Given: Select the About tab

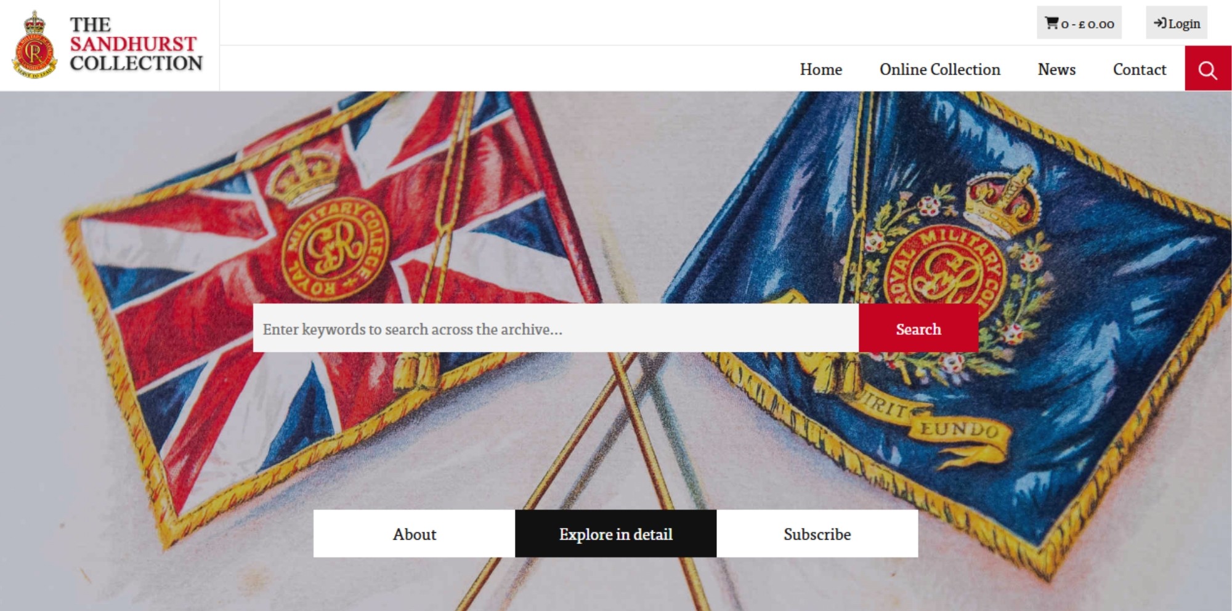Looking at the screenshot, I should click(414, 533).
